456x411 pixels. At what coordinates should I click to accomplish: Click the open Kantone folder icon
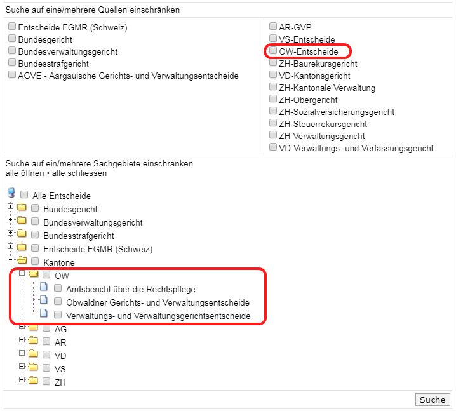22,260
